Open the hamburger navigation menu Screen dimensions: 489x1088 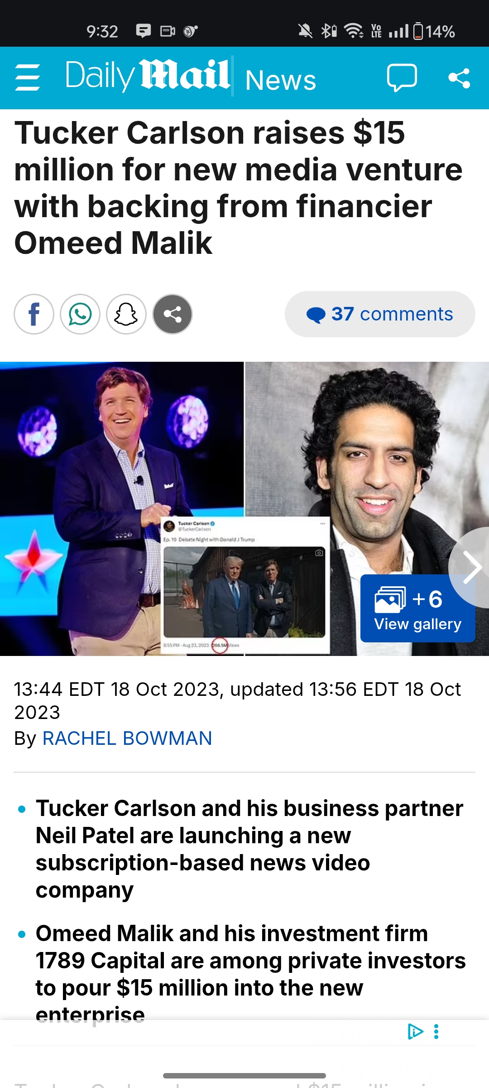point(28,78)
